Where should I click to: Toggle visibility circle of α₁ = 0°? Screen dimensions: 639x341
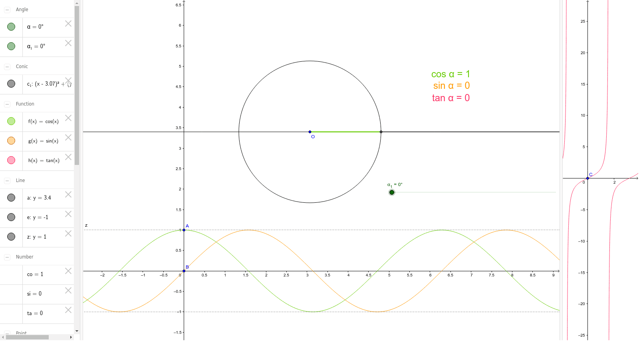point(11,46)
